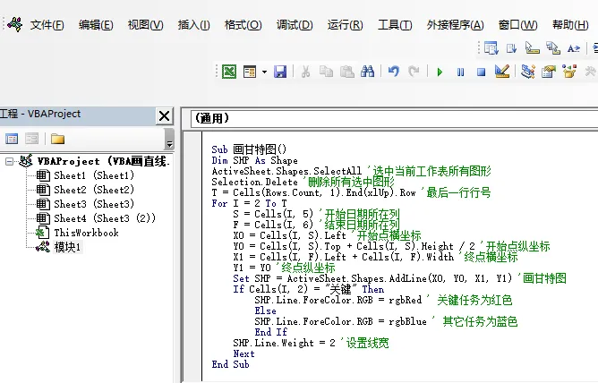Open the 调试(D) menu
This screenshot has height=383, width=598.
pos(295,25)
